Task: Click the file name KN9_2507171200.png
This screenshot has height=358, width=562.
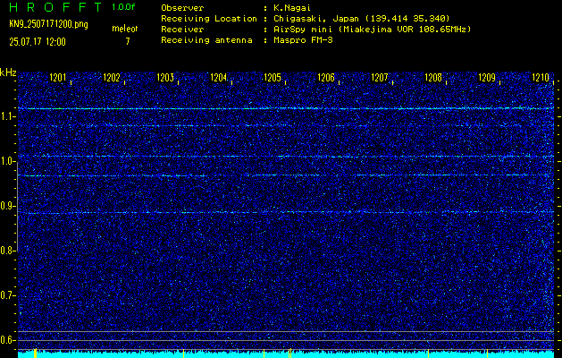Action: click(48, 25)
